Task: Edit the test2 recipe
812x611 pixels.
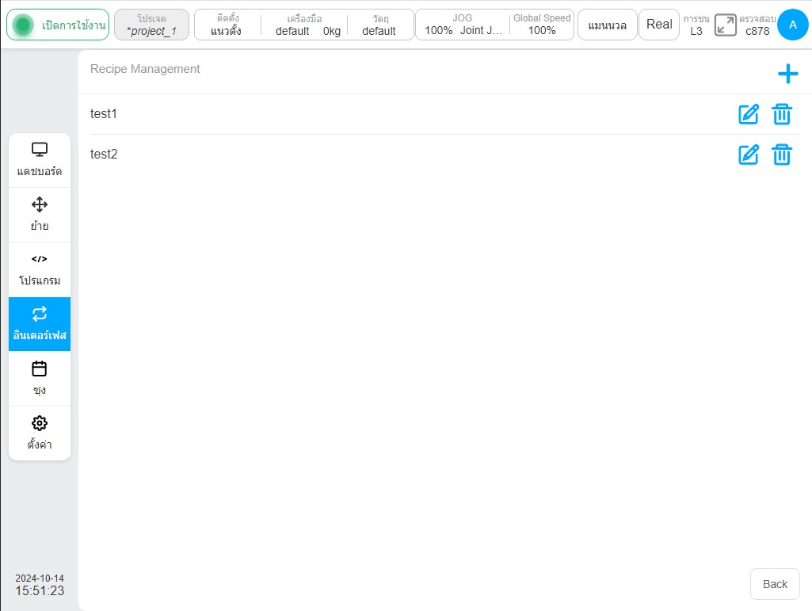Action: [x=749, y=155]
